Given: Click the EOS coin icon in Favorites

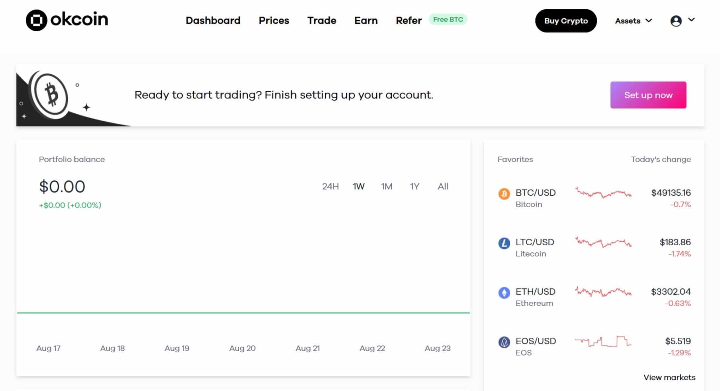Looking at the screenshot, I should point(504,342).
